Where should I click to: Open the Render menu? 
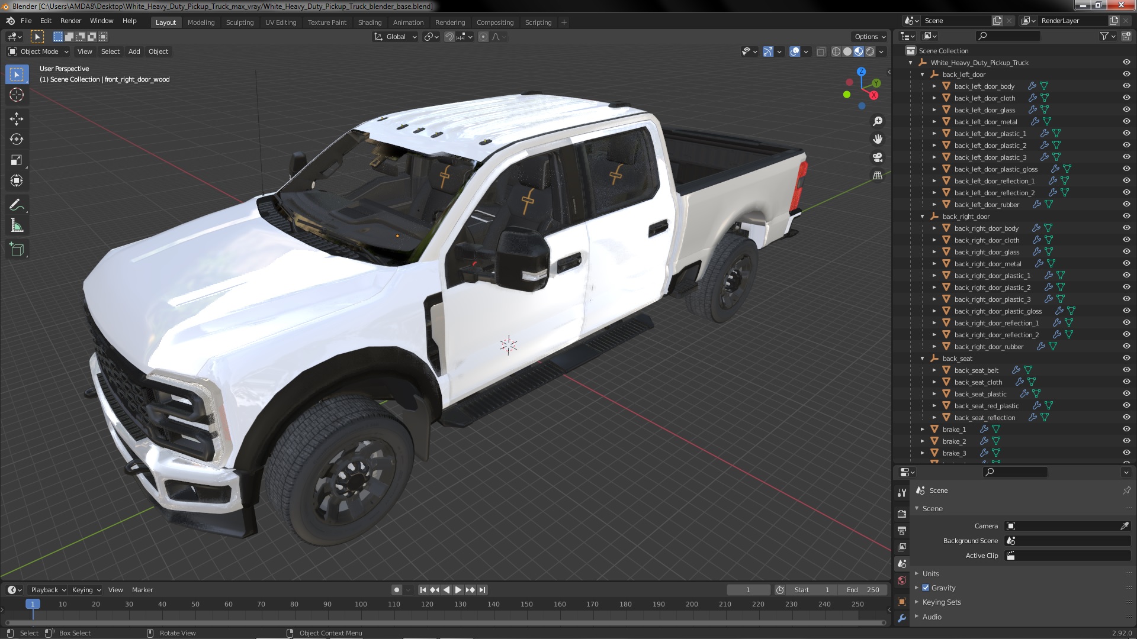coord(70,21)
